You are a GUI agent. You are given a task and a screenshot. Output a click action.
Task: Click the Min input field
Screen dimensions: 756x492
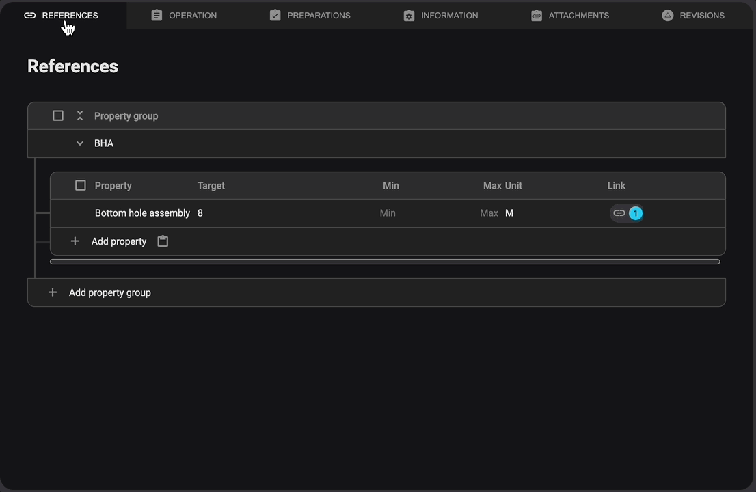point(388,213)
